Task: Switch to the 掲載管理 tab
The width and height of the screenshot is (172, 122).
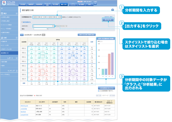Action: [31, 4]
